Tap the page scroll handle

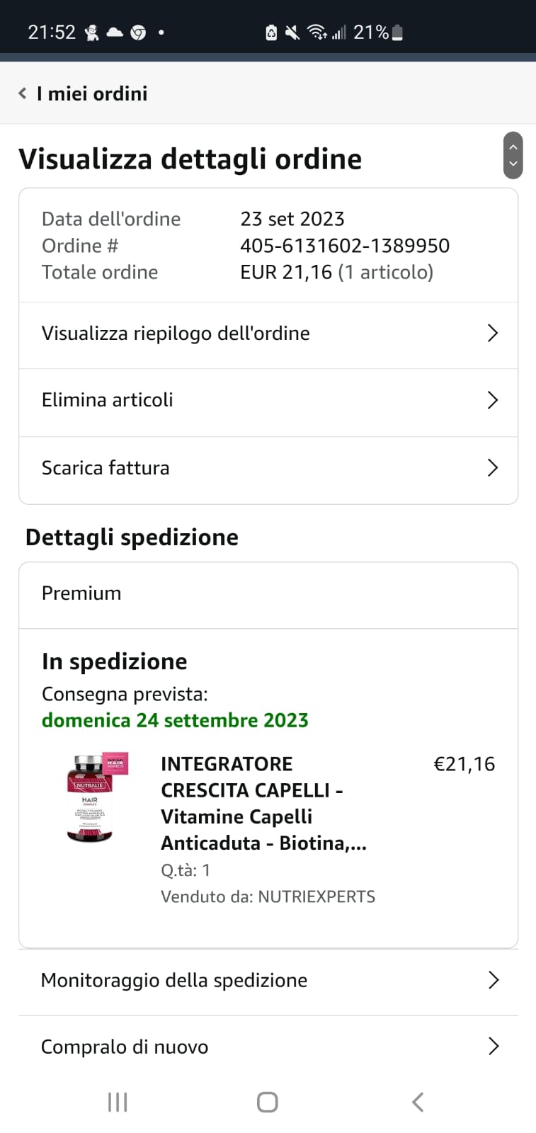coord(513,155)
